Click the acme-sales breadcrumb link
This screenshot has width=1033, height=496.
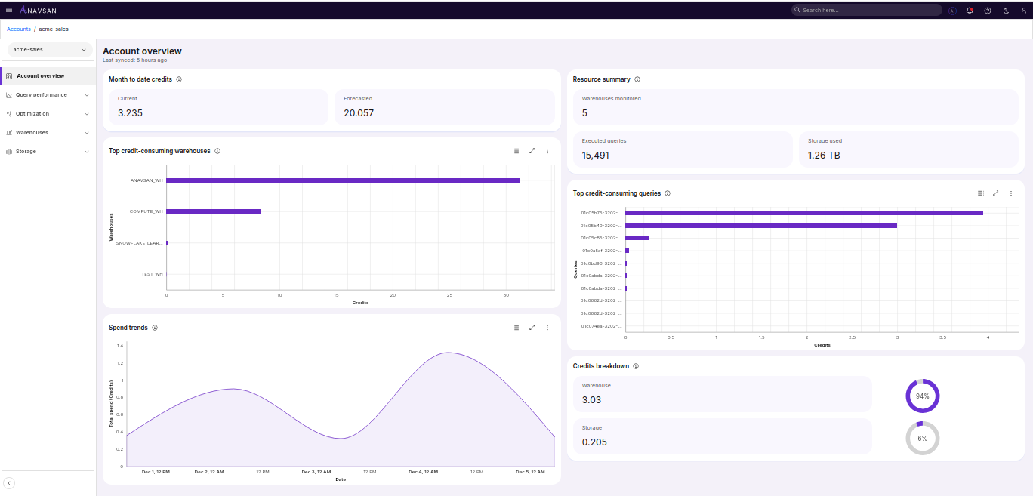[54, 29]
